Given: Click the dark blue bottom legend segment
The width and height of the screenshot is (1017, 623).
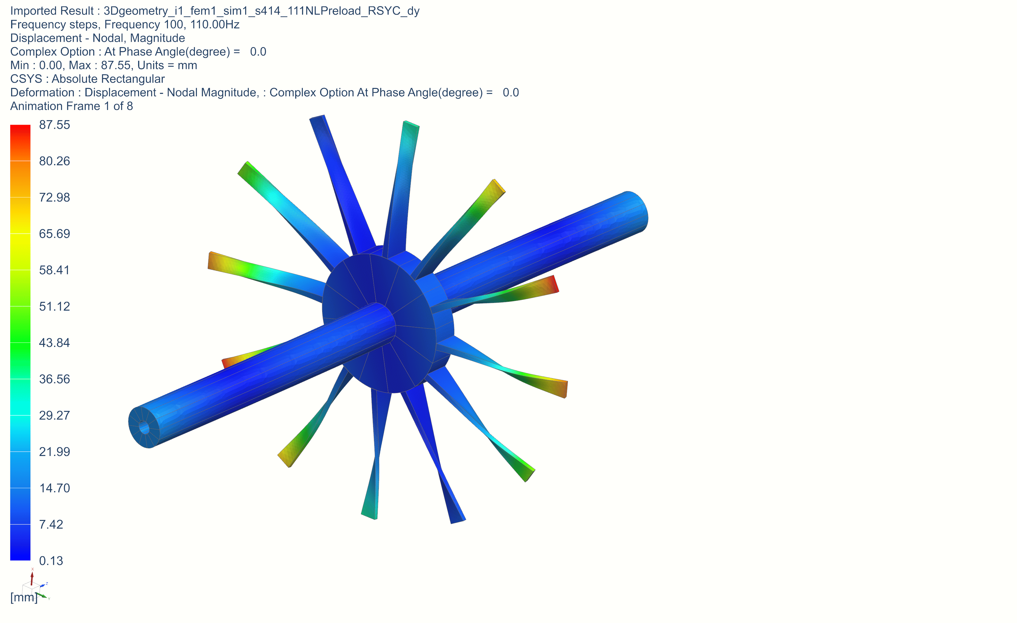Looking at the screenshot, I should coord(20,542).
